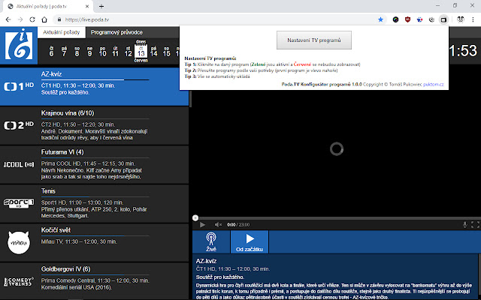This screenshot has height=300, width=481.
Task: Open the puktom.cz link
Action: point(431,85)
